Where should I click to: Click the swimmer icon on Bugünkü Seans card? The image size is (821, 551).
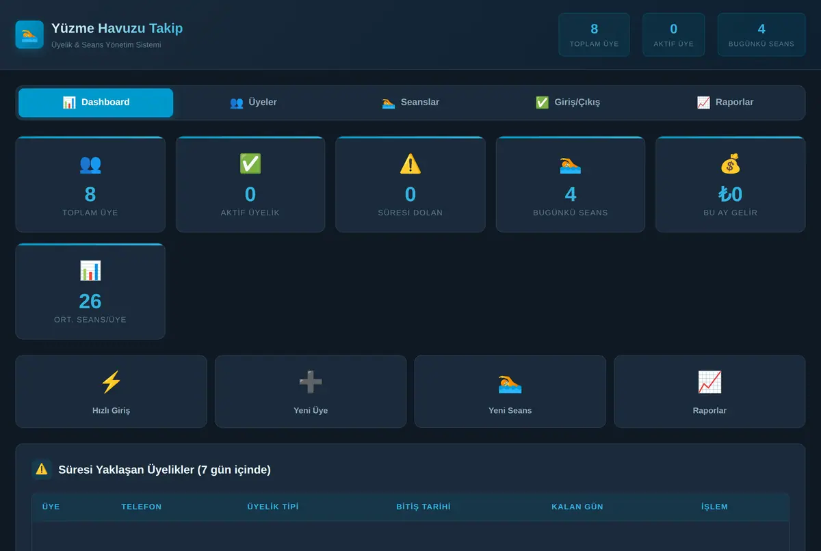click(571, 164)
